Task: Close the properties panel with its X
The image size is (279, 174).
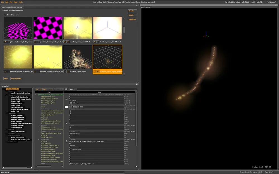Action: [x=137, y=84]
